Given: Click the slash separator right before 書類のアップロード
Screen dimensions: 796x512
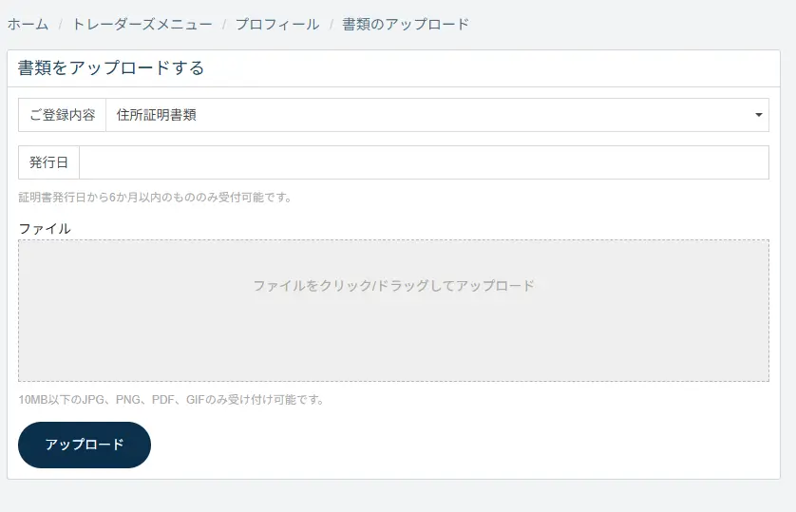Looking at the screenshot, I should (x=331, y=24).
